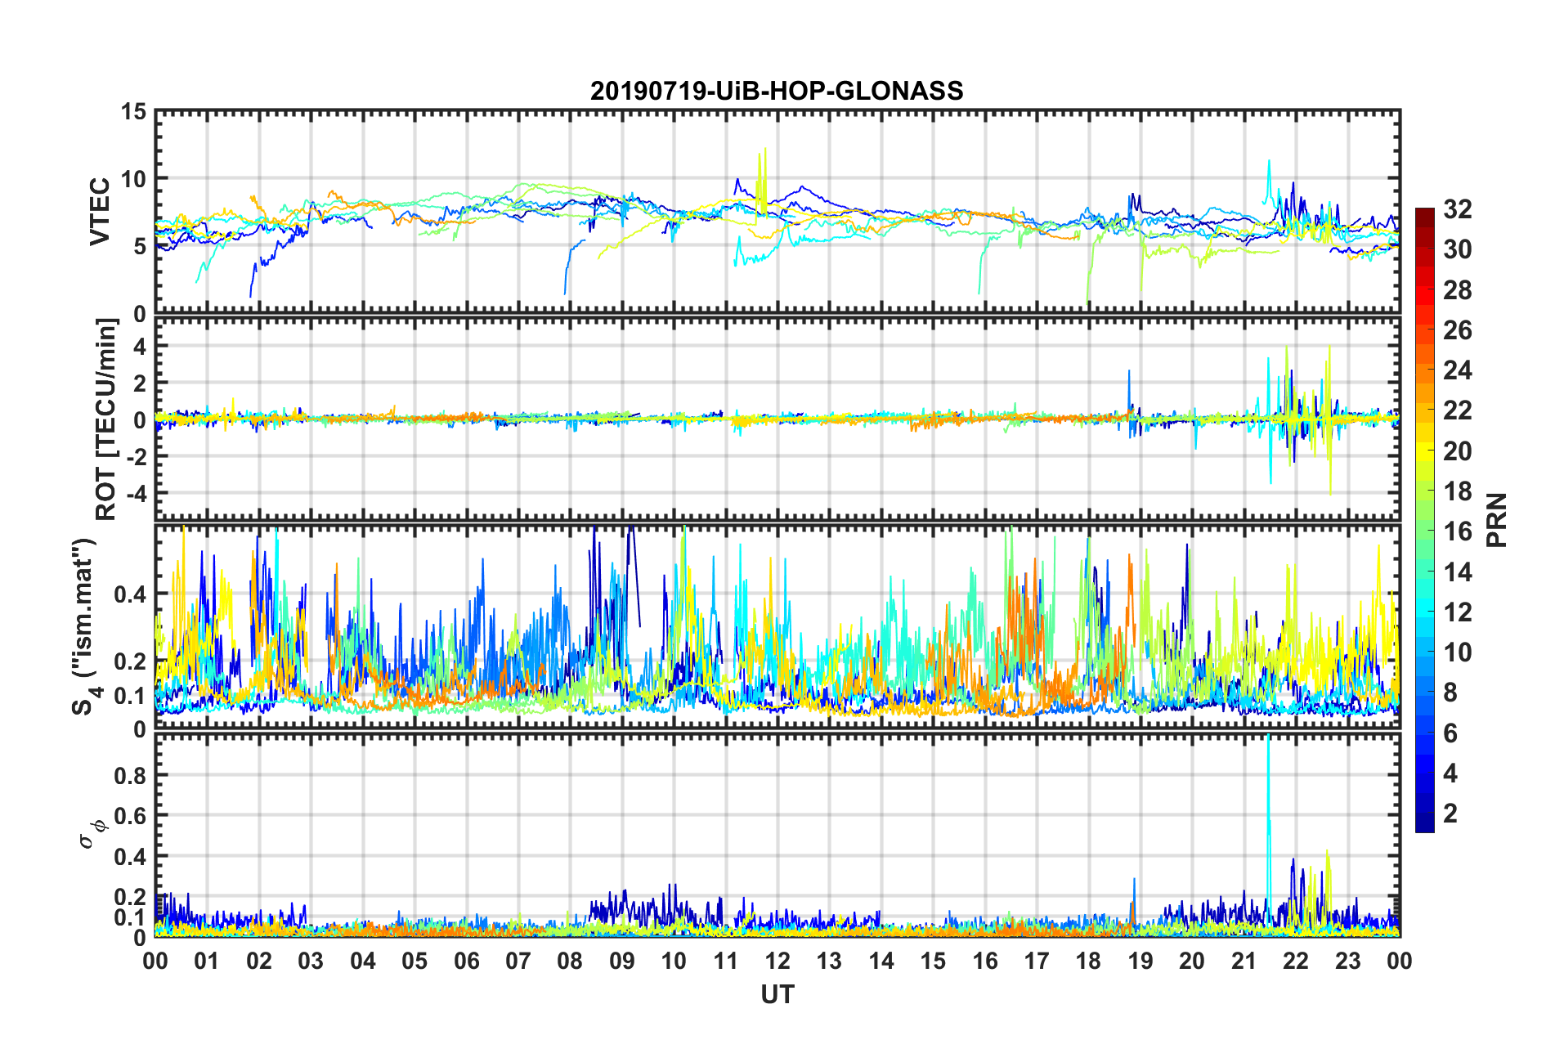Select the ROT [TECU/min] axis label

[x=106, y=419]
